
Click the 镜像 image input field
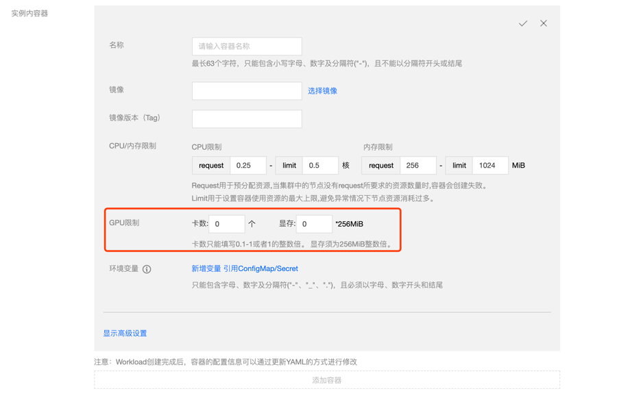[247, 91]
